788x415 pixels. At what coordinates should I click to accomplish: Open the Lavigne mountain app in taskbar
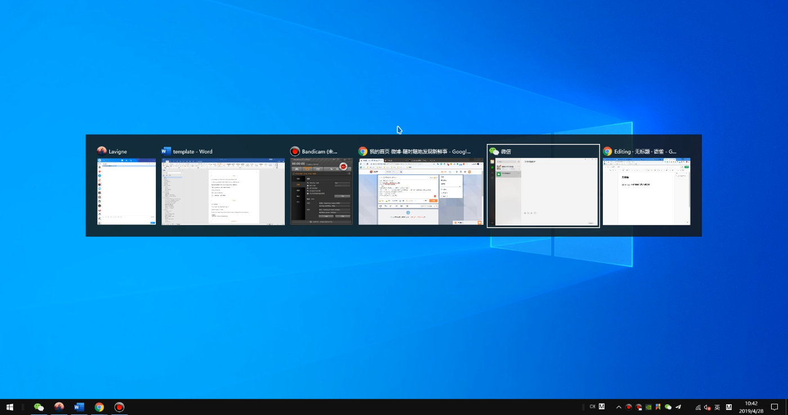[x=59, y=407]
